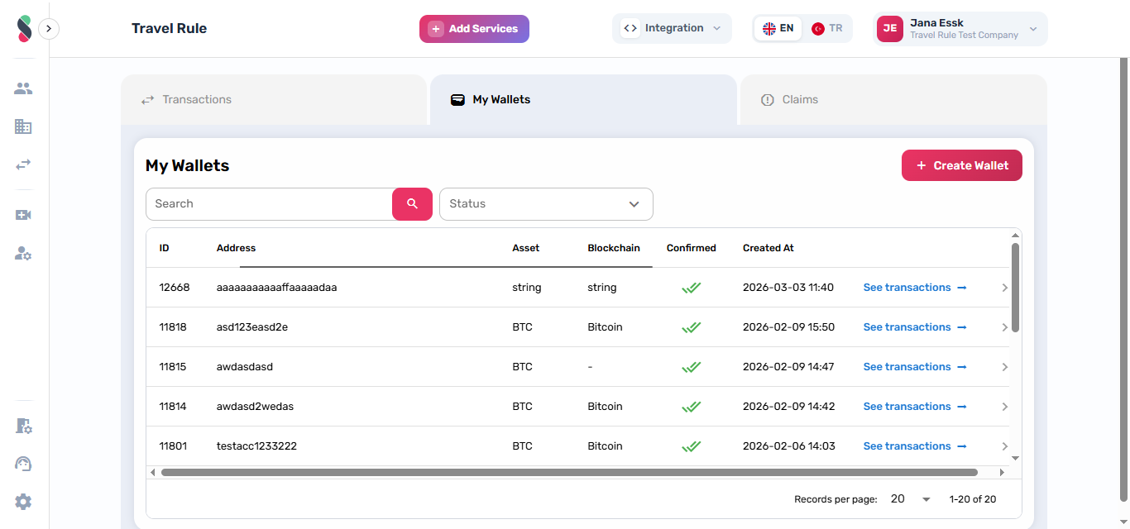Click confirmed checkmark for wallet 11815

(x=692, y=367)
